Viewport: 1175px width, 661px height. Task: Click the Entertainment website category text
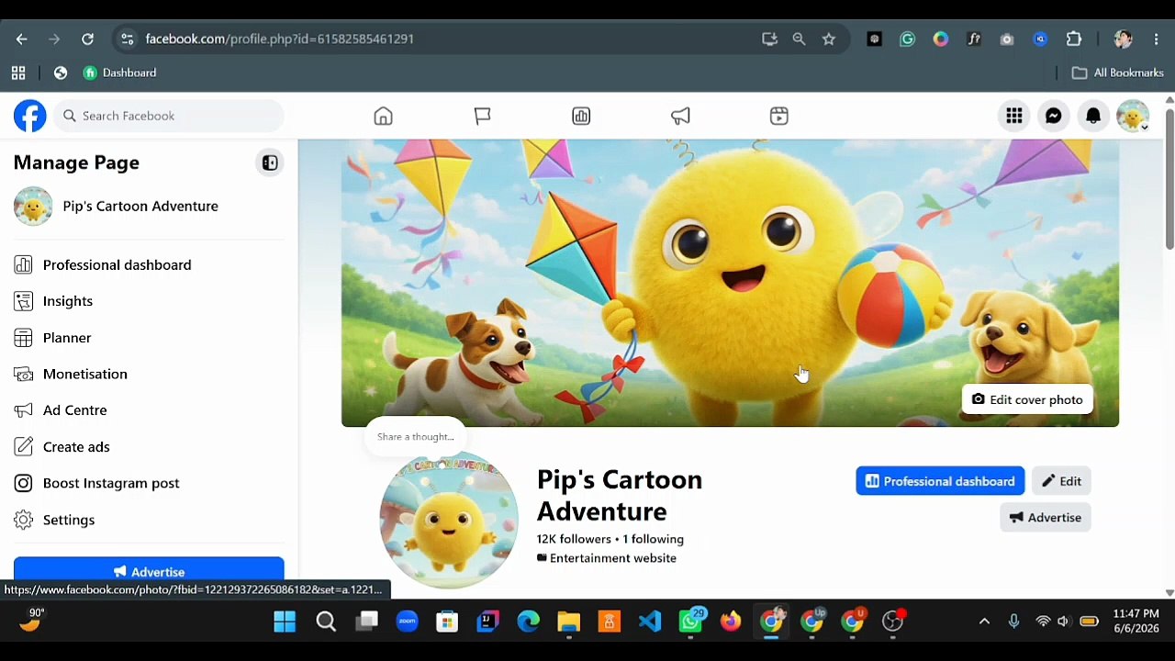pos(612,558)
